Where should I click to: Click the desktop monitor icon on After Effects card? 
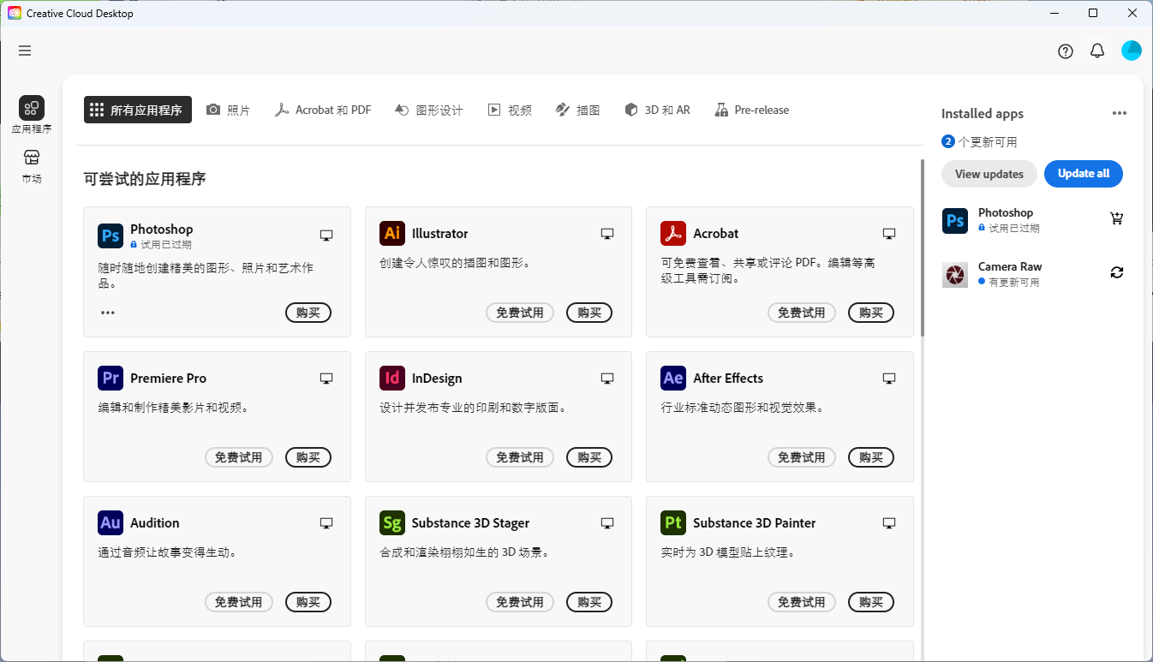click(889, 379)
